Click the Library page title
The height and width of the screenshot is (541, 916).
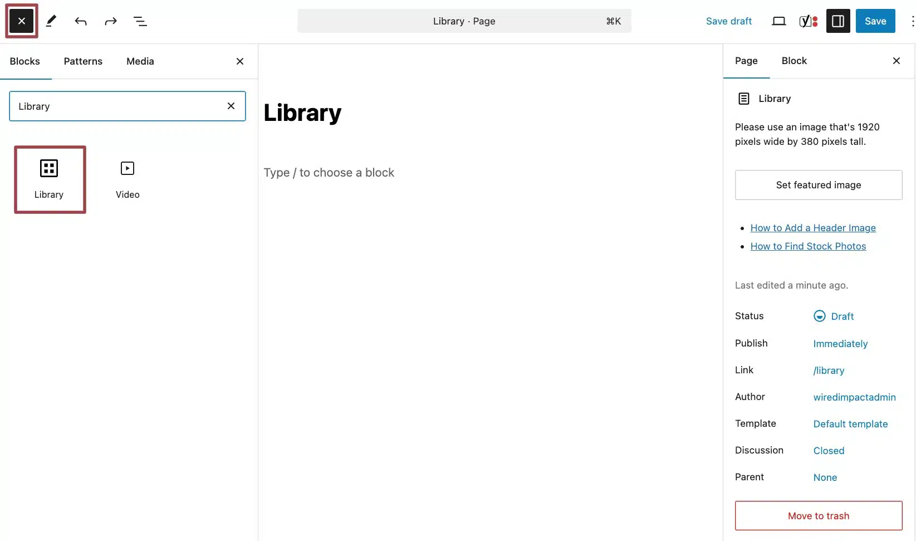(302, 113)
